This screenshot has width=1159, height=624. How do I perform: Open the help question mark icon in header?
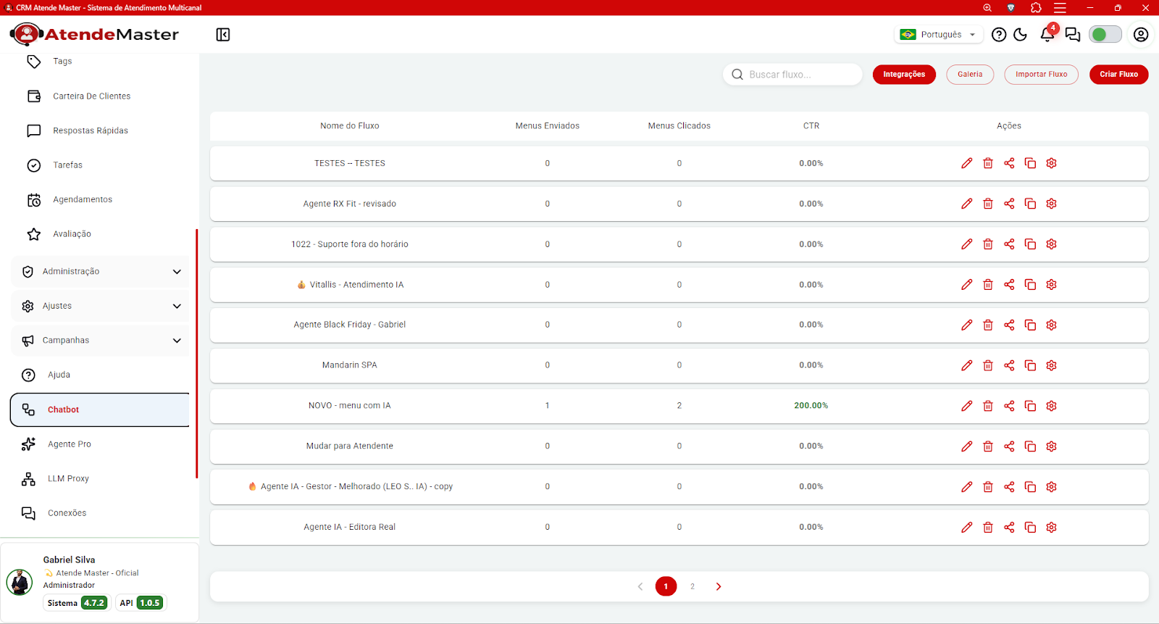[999, 35]
